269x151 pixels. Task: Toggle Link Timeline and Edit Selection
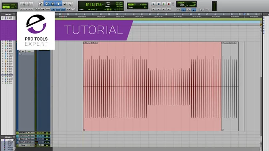(58, 9)
